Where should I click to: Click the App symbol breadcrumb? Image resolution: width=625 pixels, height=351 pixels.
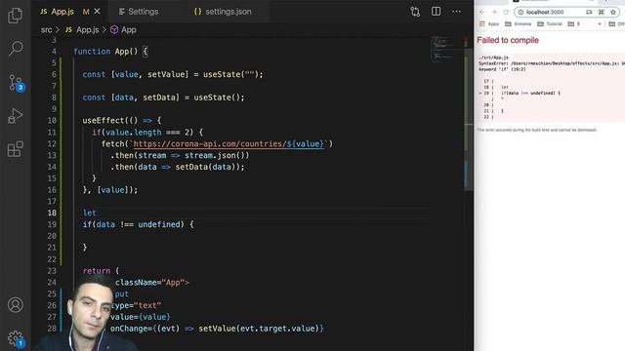(x=123, y=30)
